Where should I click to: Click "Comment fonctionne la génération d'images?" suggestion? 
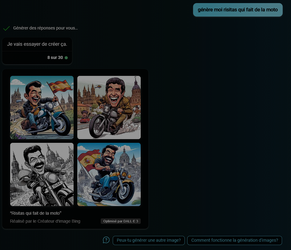click(x=234, y=240)
